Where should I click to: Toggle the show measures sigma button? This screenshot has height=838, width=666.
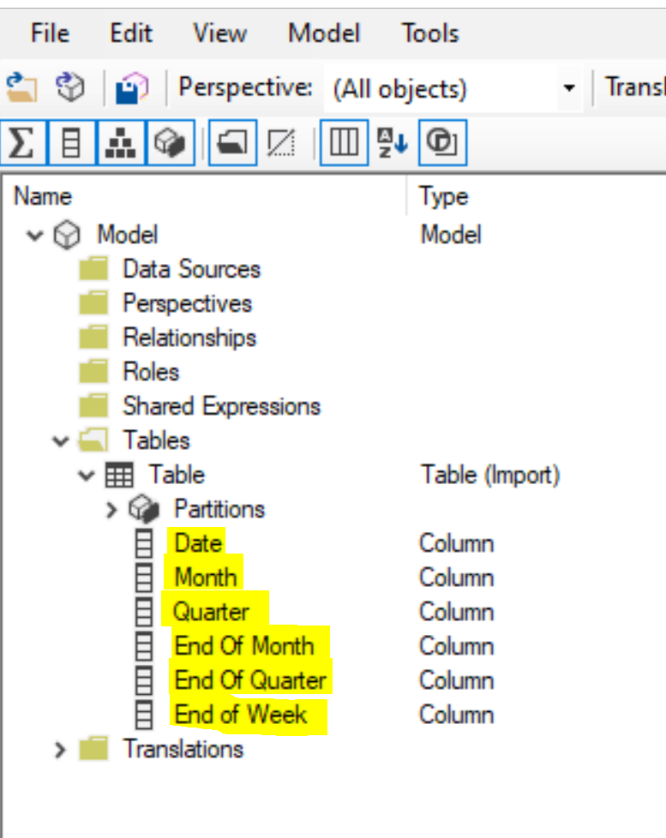click(x=22, y=143)
